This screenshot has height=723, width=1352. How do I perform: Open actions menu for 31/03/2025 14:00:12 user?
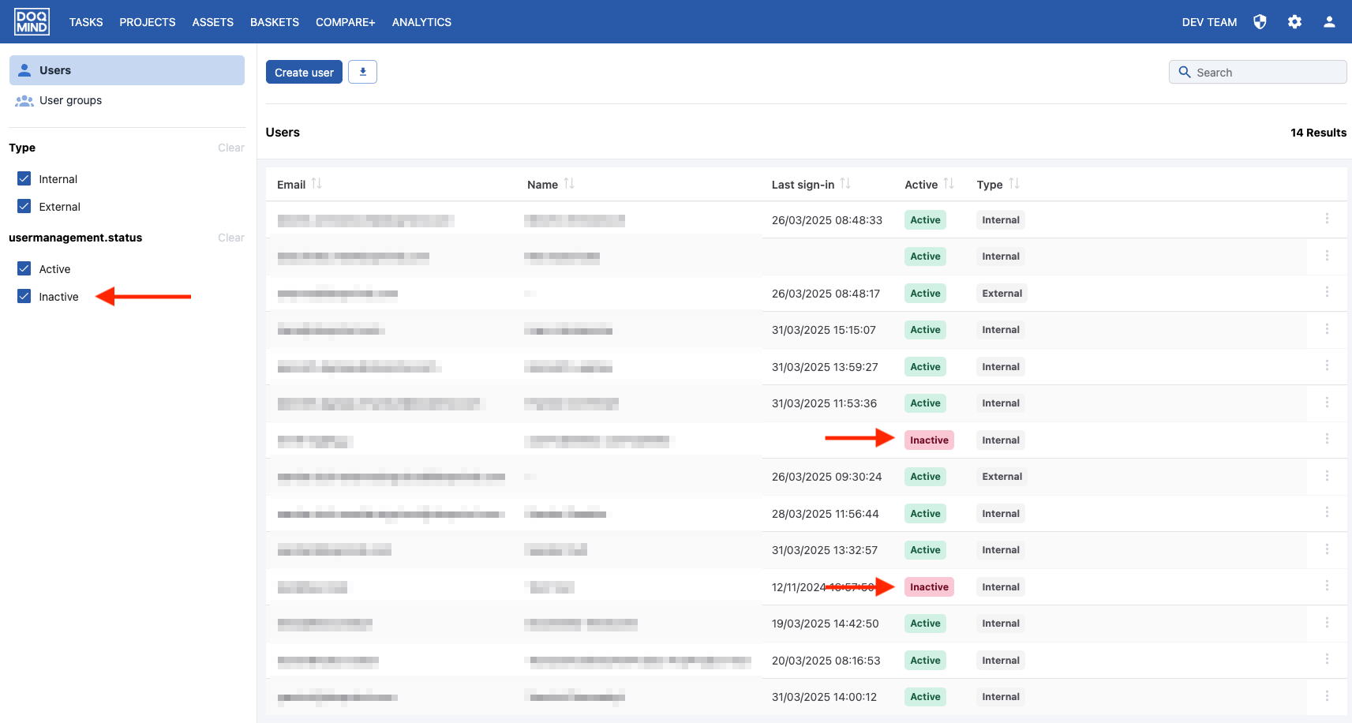(x=1327, y=695)
